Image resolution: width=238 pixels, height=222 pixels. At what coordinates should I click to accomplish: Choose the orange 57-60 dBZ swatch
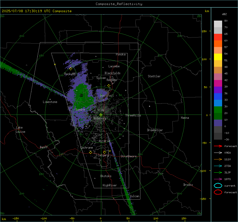[218, 44]
